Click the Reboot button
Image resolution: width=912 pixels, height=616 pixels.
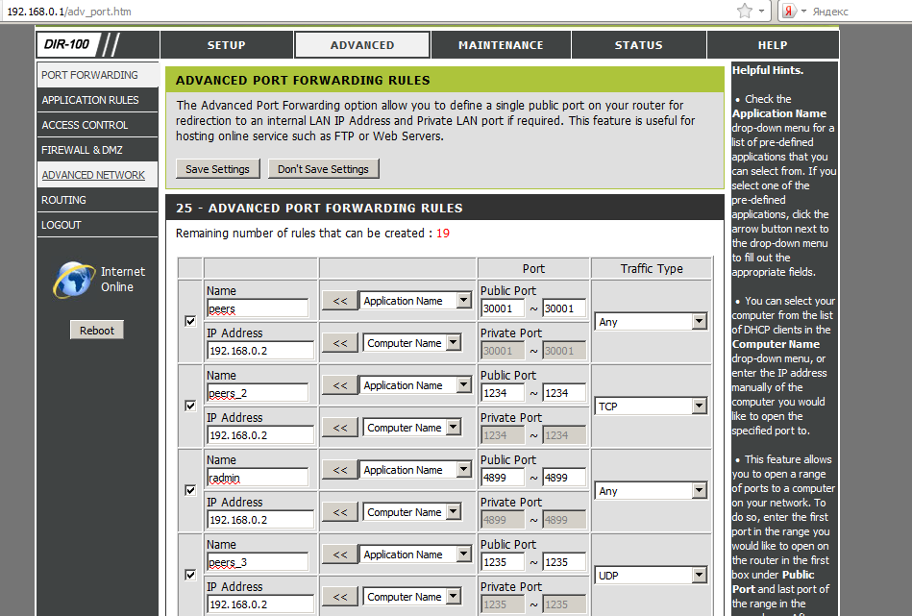(x=97, y=331)
